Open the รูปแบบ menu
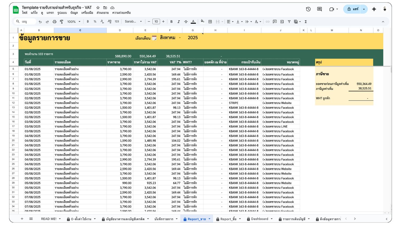This screenshot has width=401, height=225. [62, 13]
